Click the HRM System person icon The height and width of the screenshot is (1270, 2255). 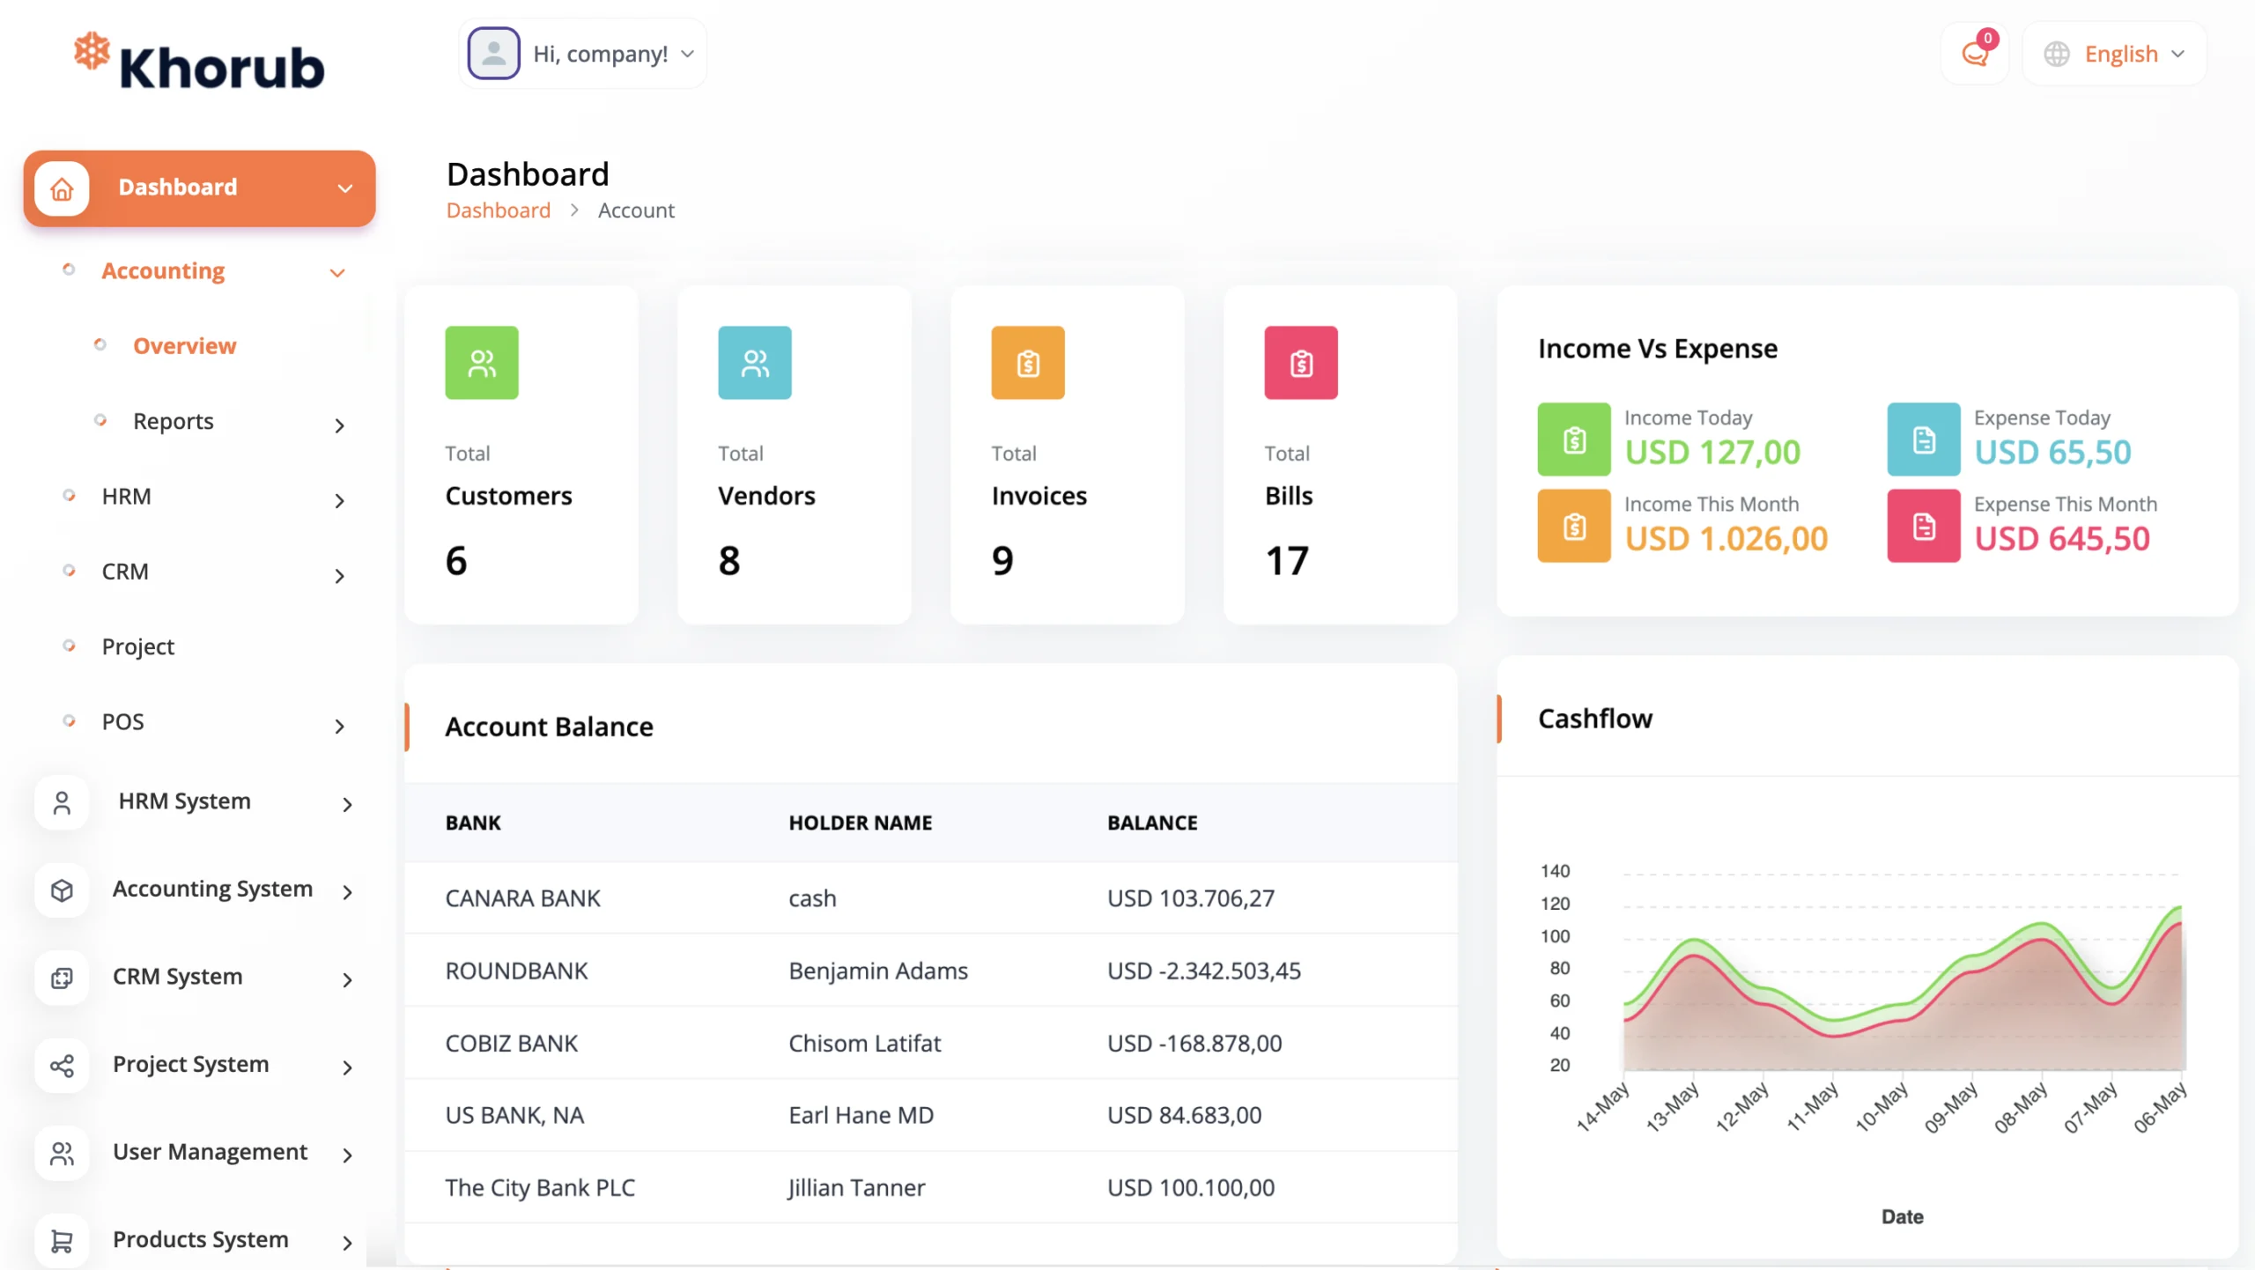pyautogui.click(x=62, y=802)
